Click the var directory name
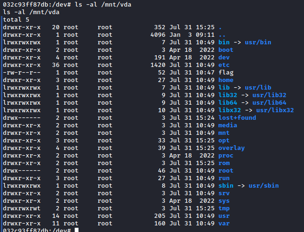 point(224,223)
